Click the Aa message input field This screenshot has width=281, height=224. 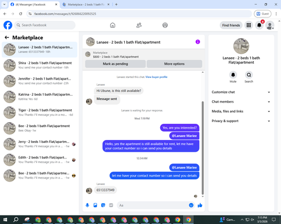153,206
